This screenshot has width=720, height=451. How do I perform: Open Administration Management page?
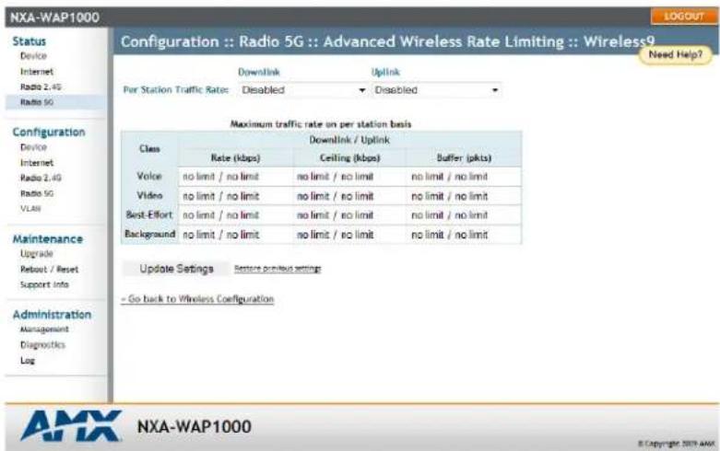click(44, 330)
